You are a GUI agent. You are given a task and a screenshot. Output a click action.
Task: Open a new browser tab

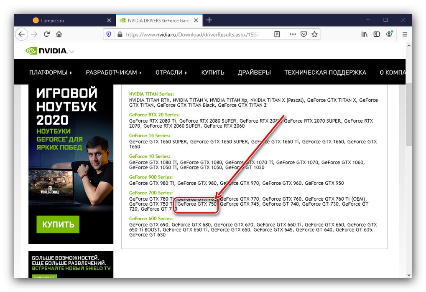click(x=209, y=20)
